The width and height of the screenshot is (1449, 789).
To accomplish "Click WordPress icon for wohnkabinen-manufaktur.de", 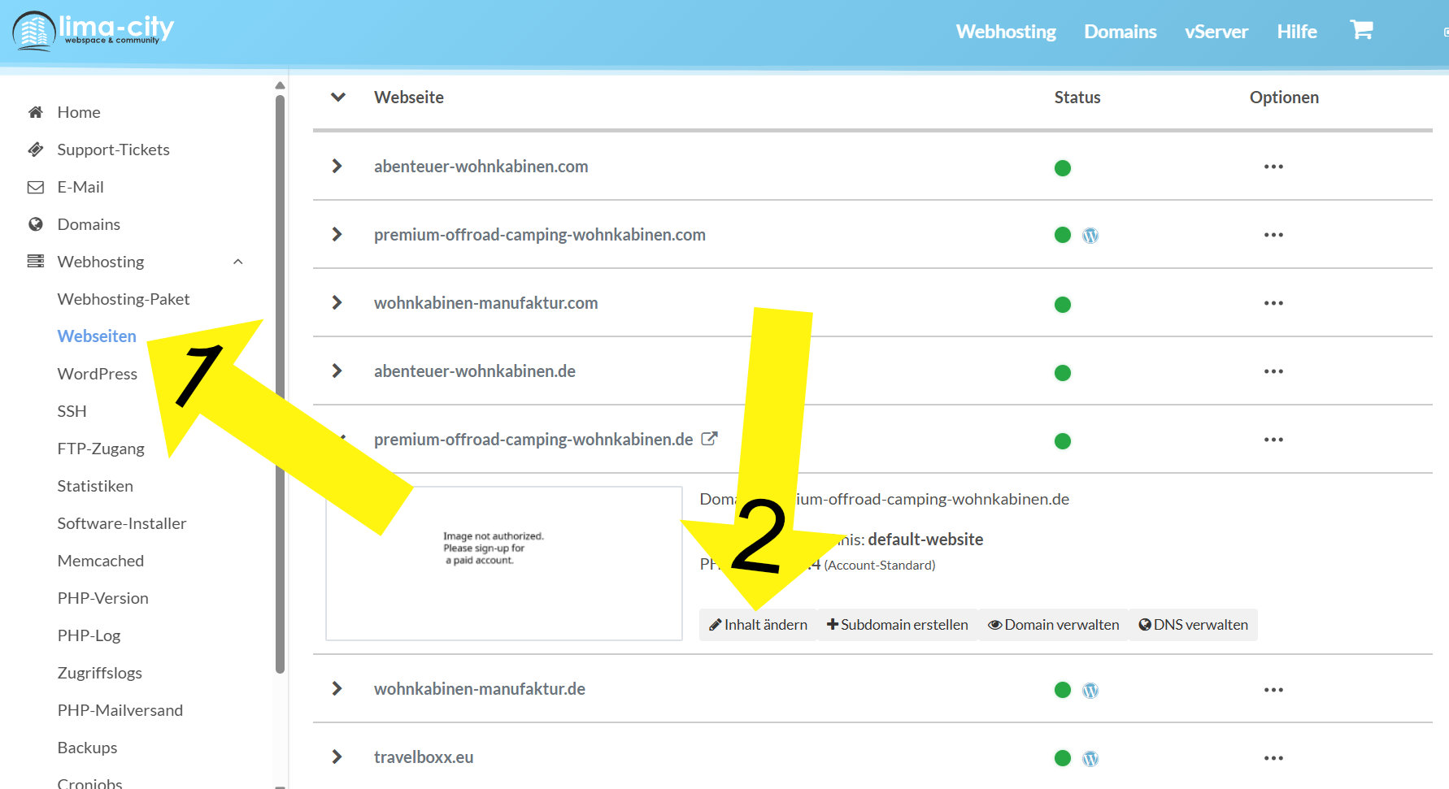I will (x=1090, y=690).
